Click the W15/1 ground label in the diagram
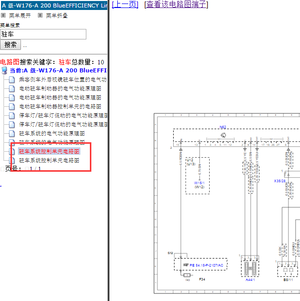The height and width of the screenshot is (301, 300). click(x=199, y=183)
